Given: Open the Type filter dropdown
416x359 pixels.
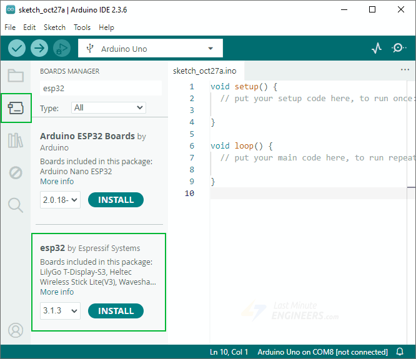Looking at the screenshot, I should (x=109, y=107).
